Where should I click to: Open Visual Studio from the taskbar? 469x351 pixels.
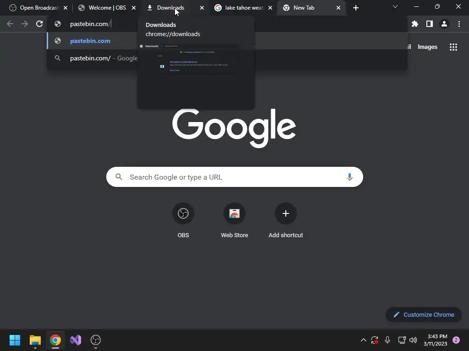coord(76,340)
